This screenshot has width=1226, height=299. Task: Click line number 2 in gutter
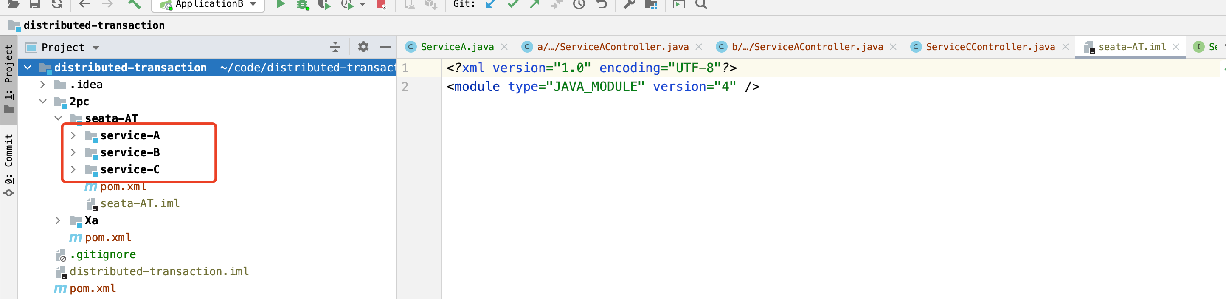pyautogui.click(x=405, y=87)
